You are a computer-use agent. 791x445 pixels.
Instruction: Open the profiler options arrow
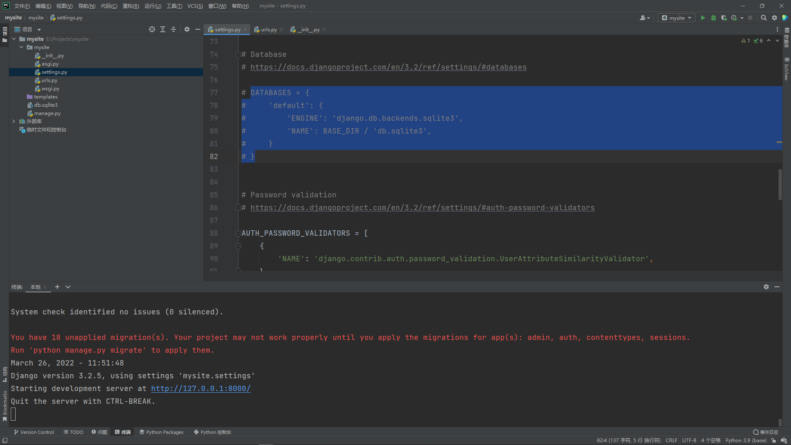click(x=742, y=18)
